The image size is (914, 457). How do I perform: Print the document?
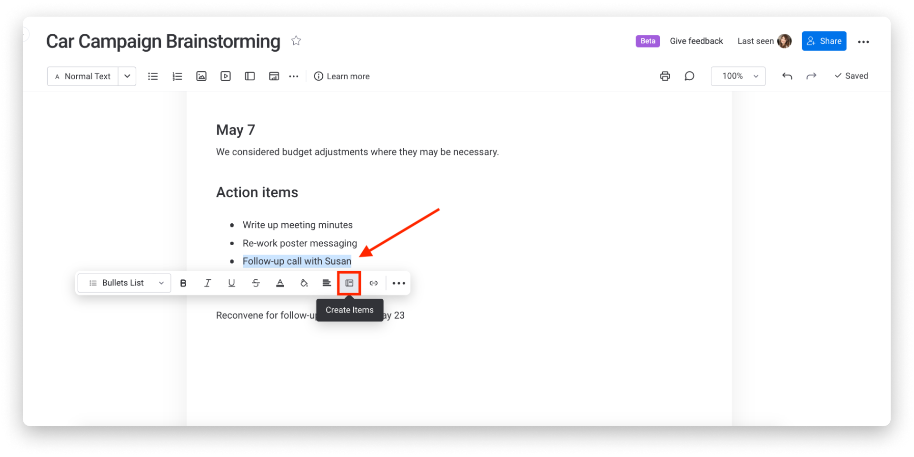[x=665, y=76]
